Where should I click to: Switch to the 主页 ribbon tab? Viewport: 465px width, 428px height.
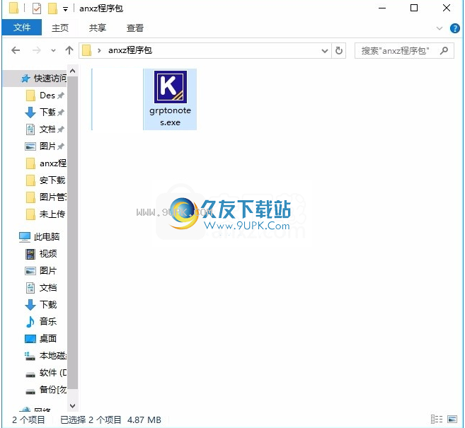tap(60, 28)
